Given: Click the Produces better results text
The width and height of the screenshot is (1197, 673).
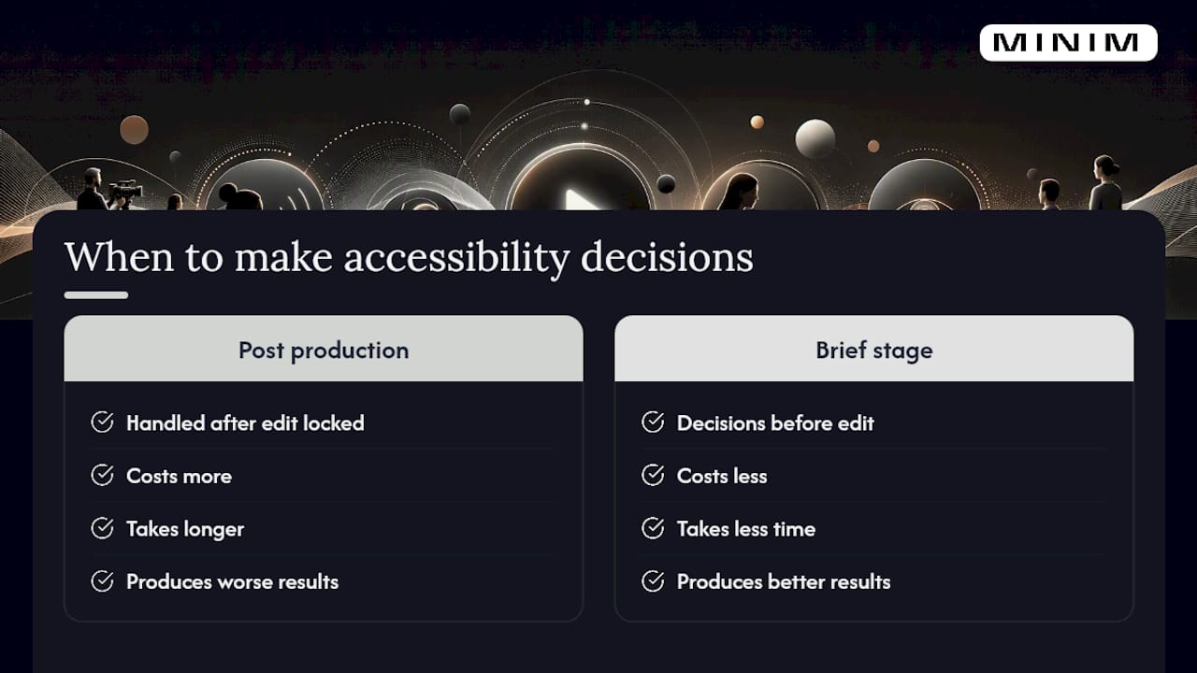Looking at the screenshot, I should tap(784, 581).
